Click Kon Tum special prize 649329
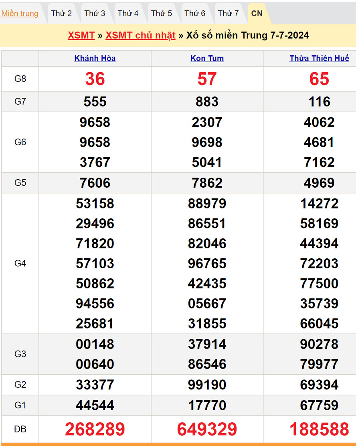Viewport: 356px width, 446px height. tap(207, 429)
